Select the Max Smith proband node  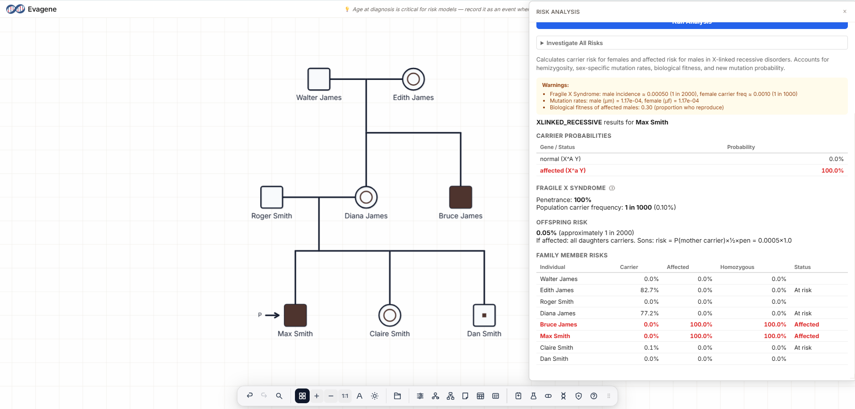295,315
